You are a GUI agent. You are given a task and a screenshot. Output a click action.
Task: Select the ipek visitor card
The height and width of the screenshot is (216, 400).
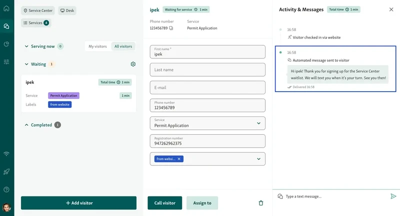click(78, 93)
